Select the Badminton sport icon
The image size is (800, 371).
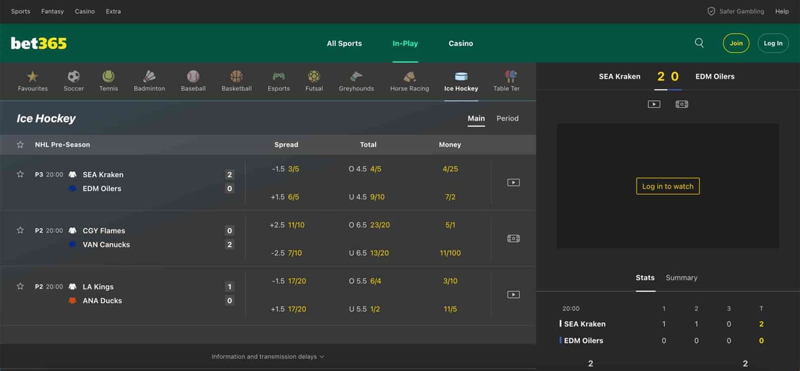[x=149, y=77]
